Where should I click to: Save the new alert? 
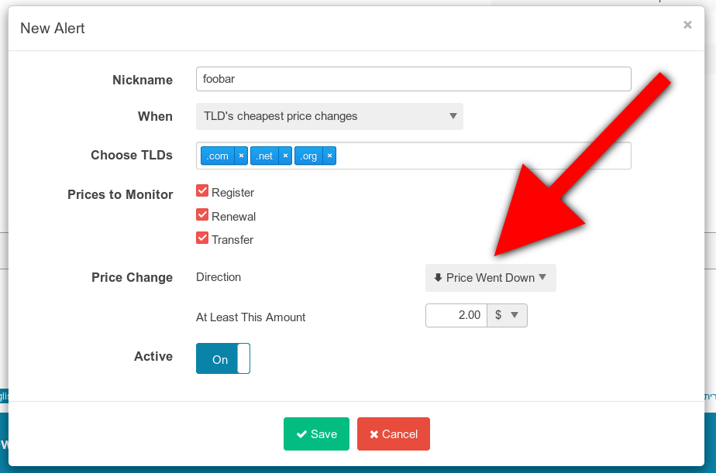click(x=316, y=434)
